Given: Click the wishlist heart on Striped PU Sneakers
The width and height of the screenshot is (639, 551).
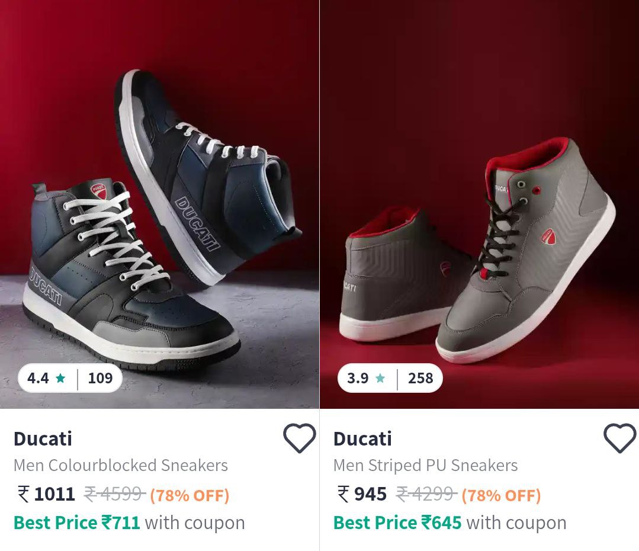Looking at the screenshot, I should (x=619, y=438).
